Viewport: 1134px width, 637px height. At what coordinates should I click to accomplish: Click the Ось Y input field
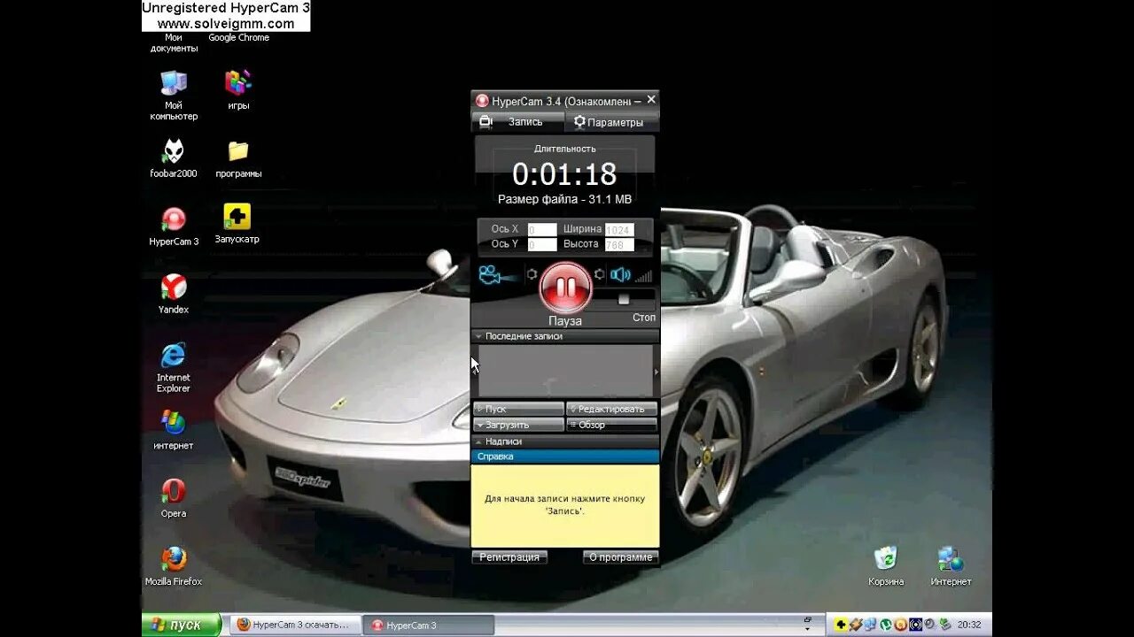542,244
